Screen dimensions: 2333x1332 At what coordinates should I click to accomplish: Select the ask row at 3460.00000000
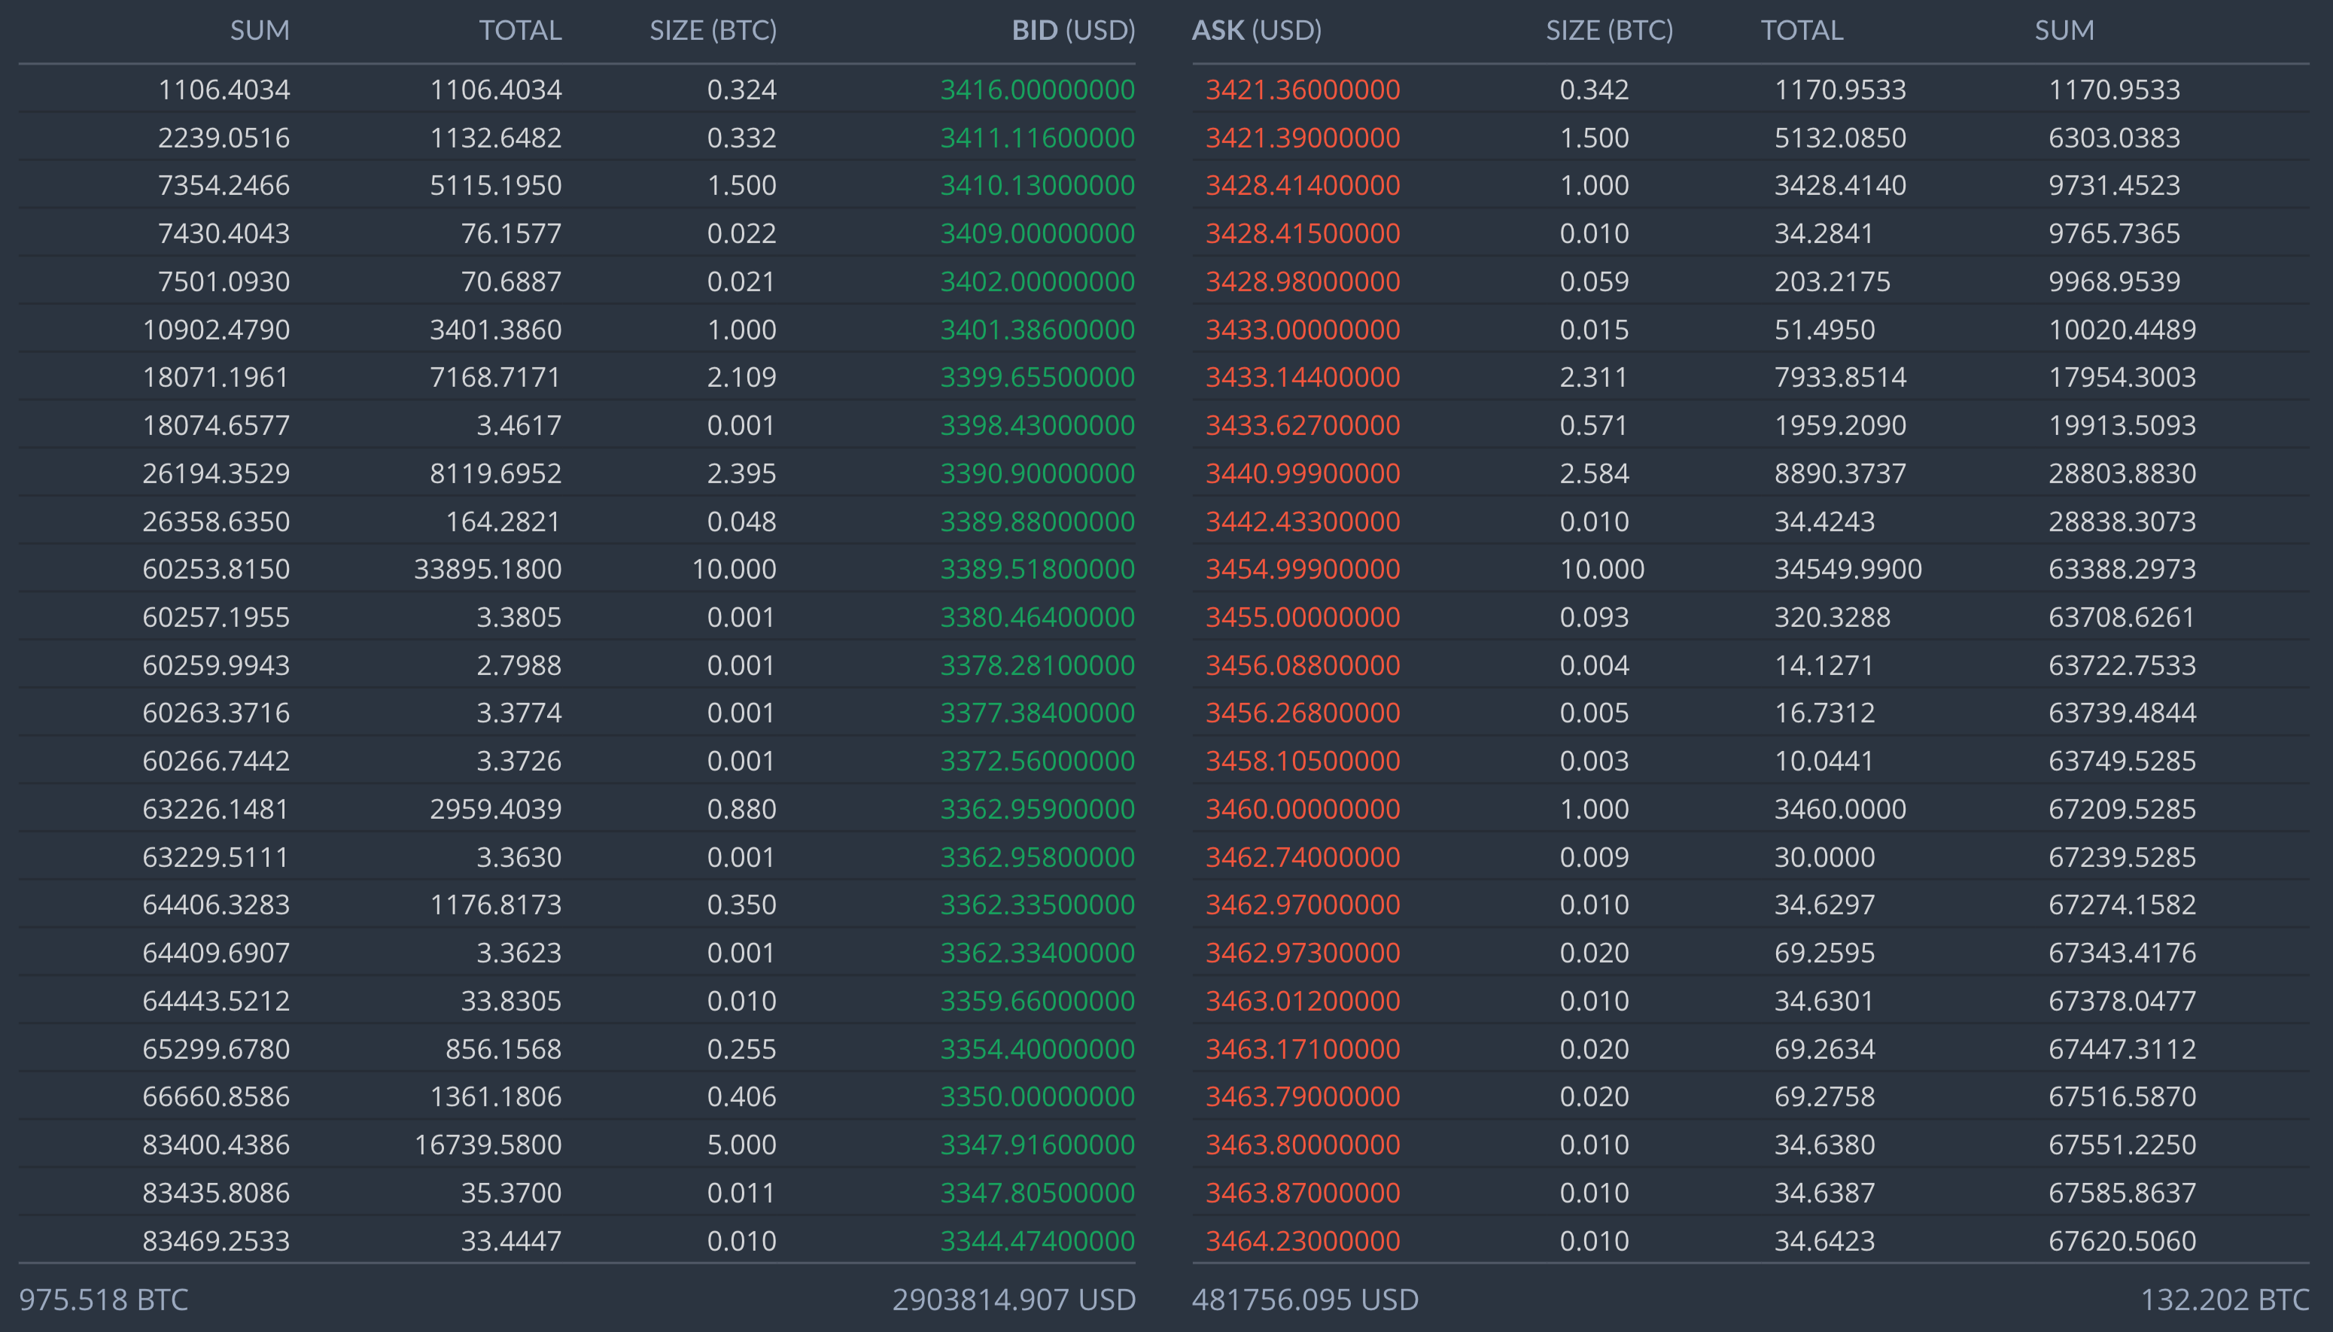click(1302, 809)
